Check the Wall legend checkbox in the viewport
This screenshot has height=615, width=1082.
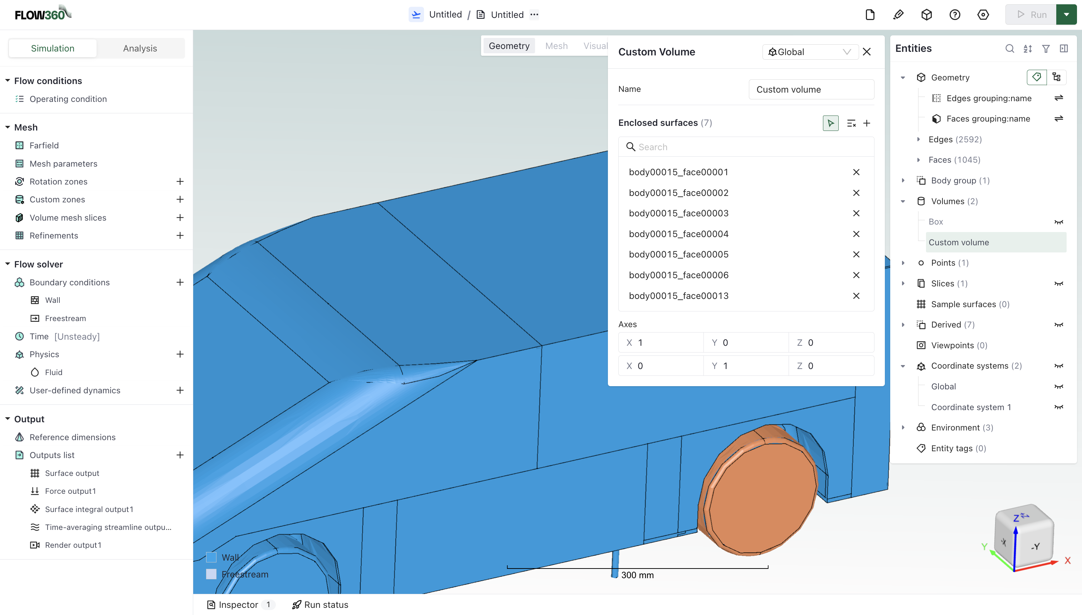tap(211, 557)
